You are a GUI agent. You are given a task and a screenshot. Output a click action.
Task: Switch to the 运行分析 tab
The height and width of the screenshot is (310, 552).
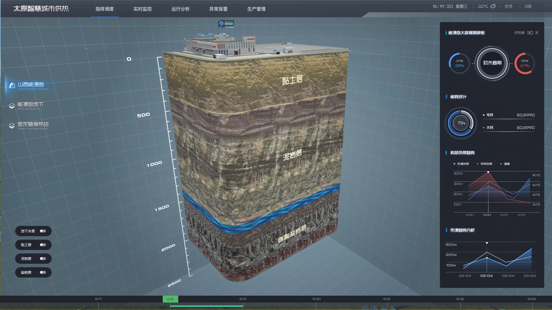180,9
